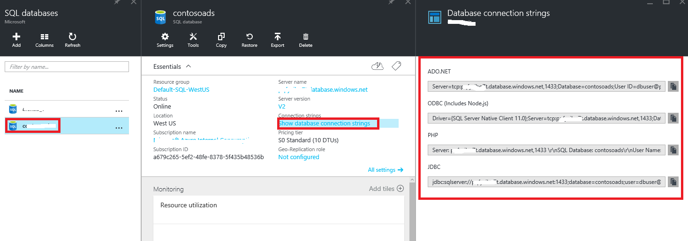
Task: Click the NAME column header
Action: point(16,91)
